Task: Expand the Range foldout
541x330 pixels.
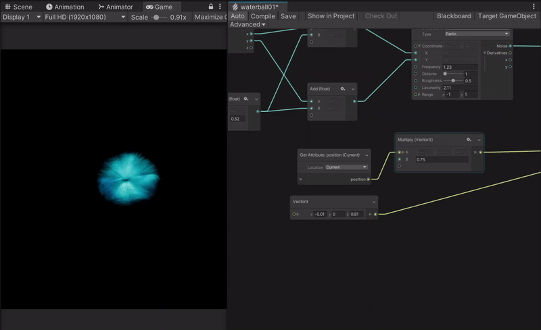Action: 419,94
